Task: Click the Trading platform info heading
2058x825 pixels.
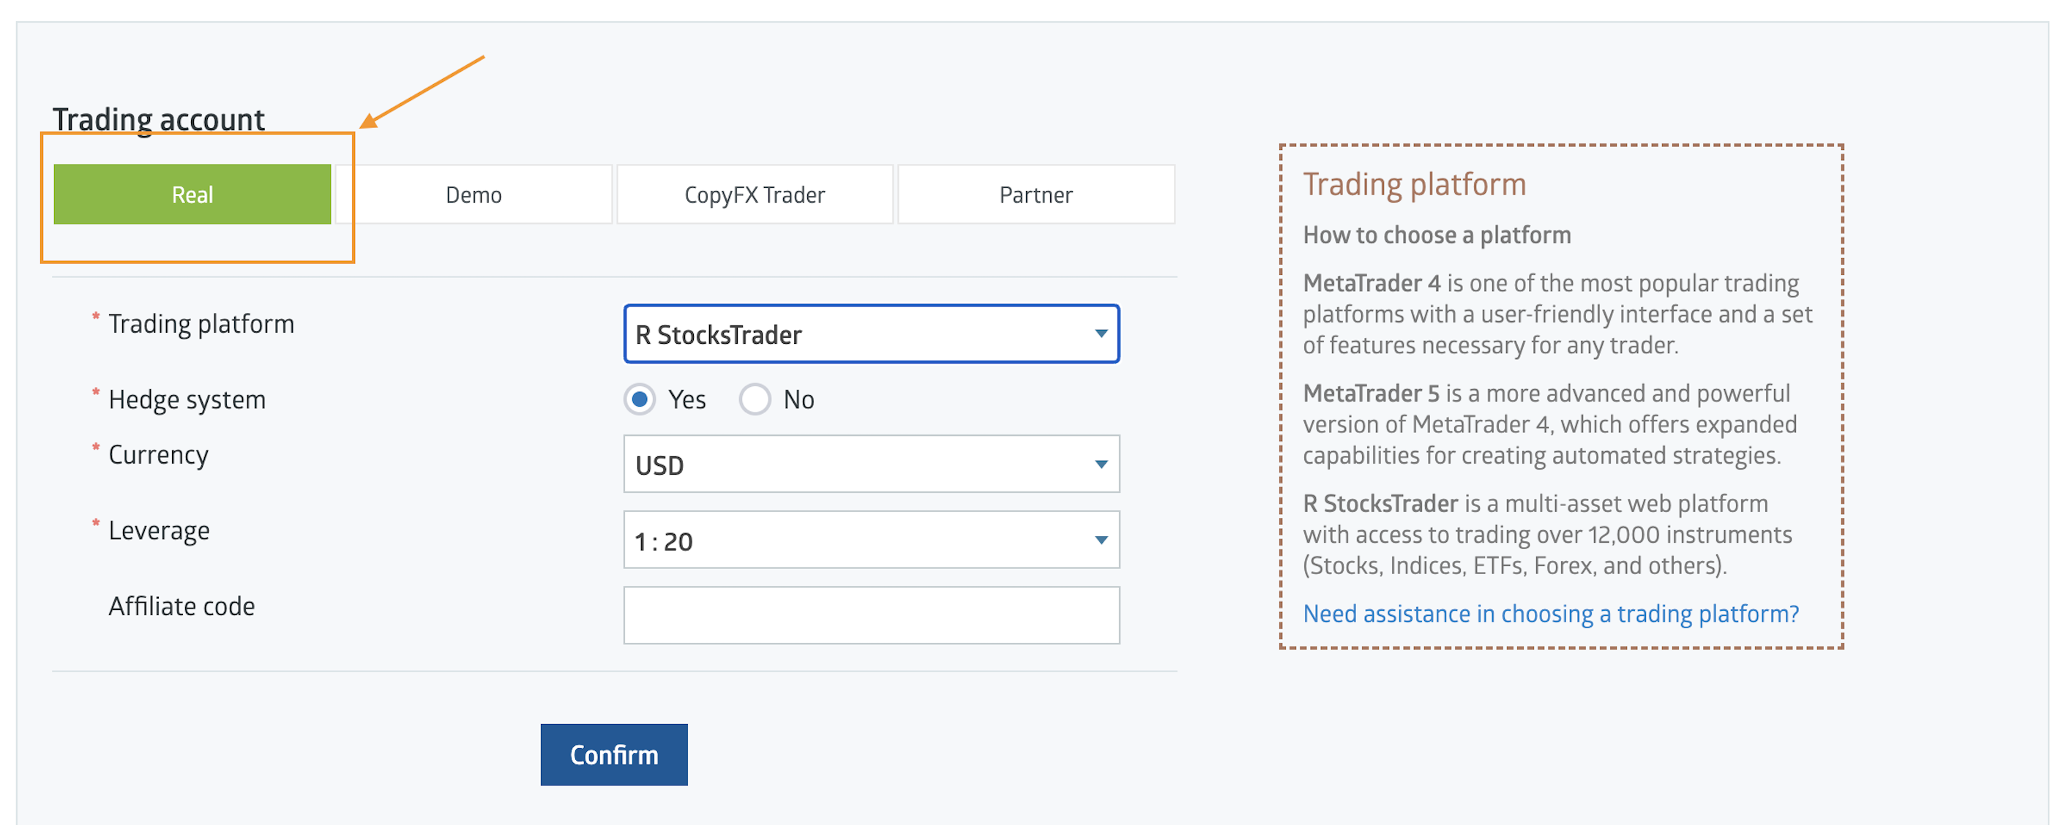Action: click(1414, 184)
